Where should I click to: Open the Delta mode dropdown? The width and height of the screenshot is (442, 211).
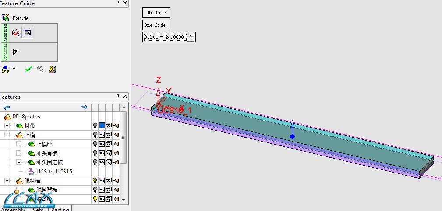pos(156,13)
